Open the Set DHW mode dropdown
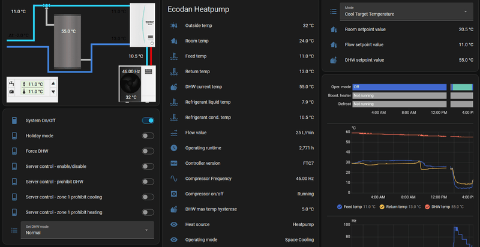Viewport: 480px width, 247px height. coord(88,230)
